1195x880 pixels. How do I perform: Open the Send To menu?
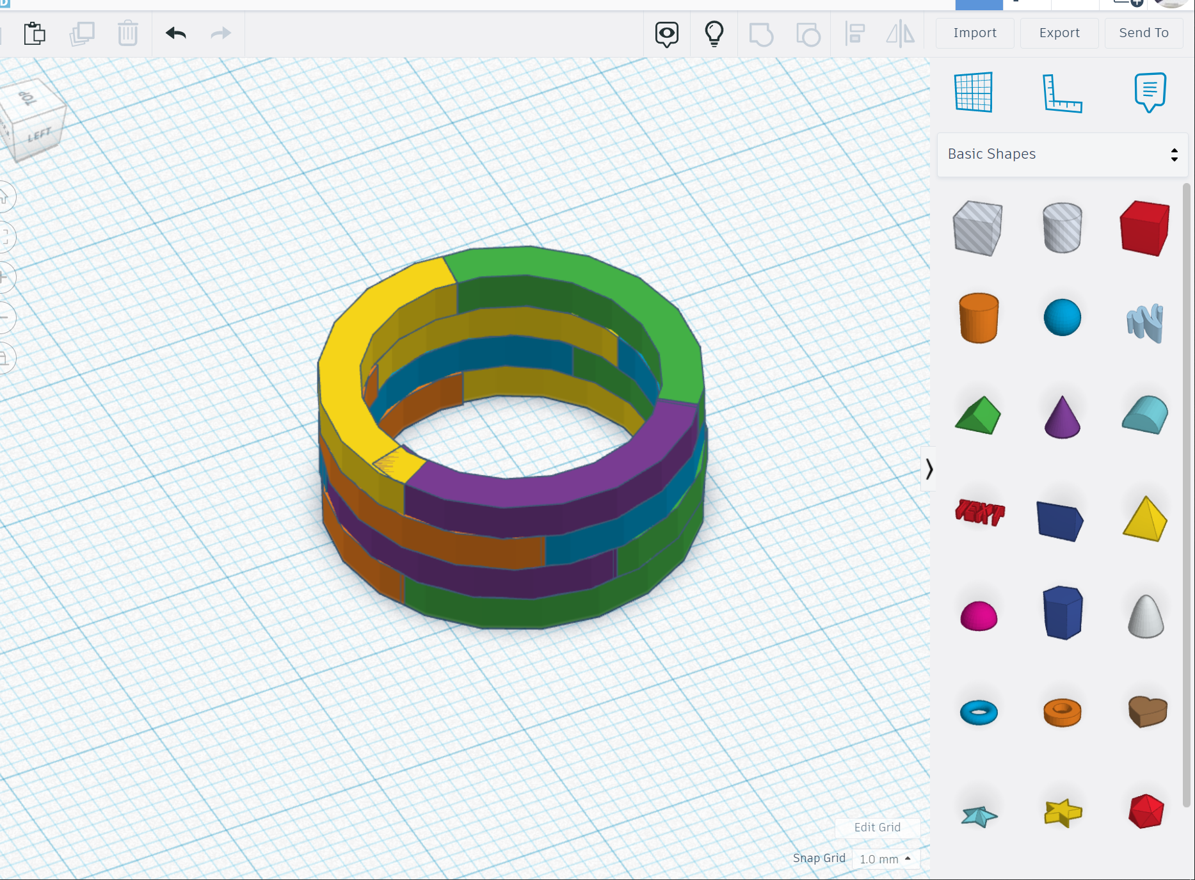[1144, 33]
